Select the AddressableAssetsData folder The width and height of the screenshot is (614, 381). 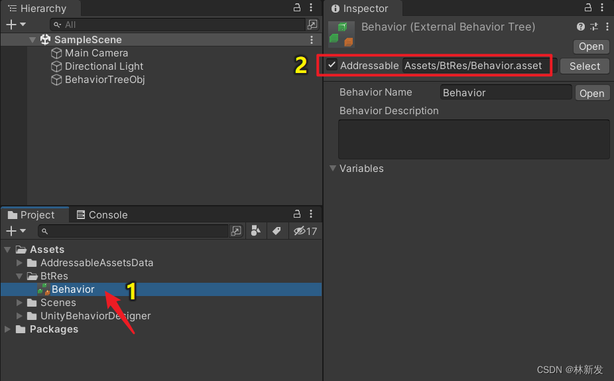[x=97, y=263]
